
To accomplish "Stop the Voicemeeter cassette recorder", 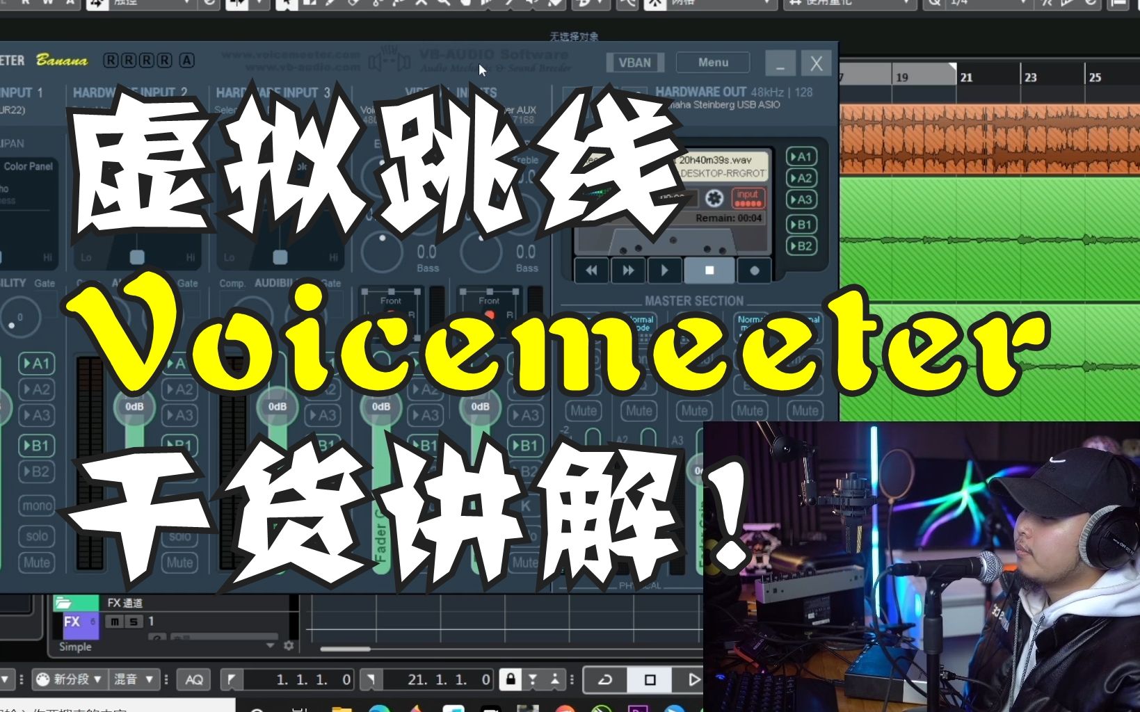I will (x=709, y=270).
